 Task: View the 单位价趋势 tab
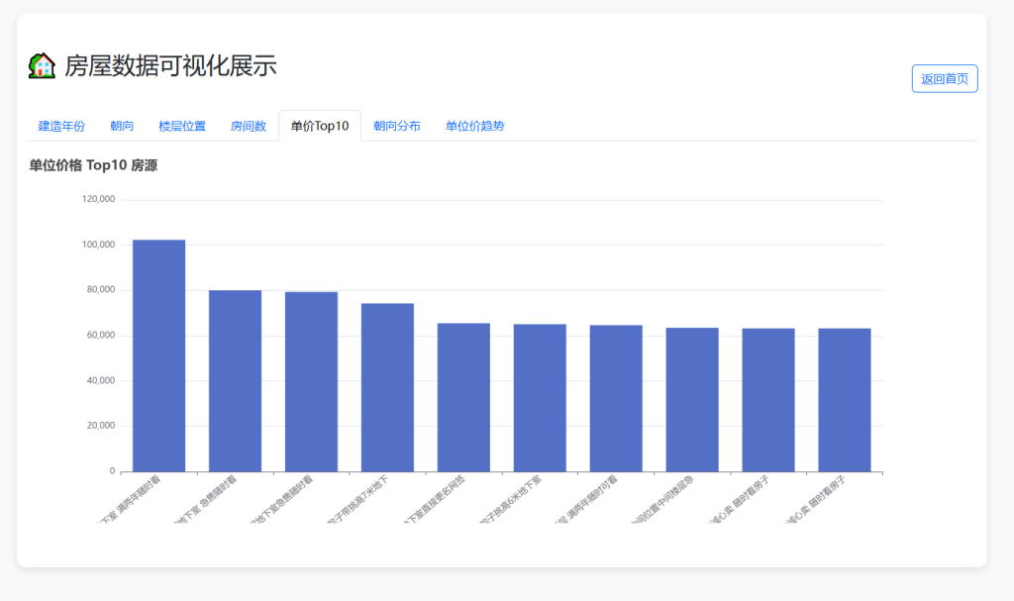[474, 126]
